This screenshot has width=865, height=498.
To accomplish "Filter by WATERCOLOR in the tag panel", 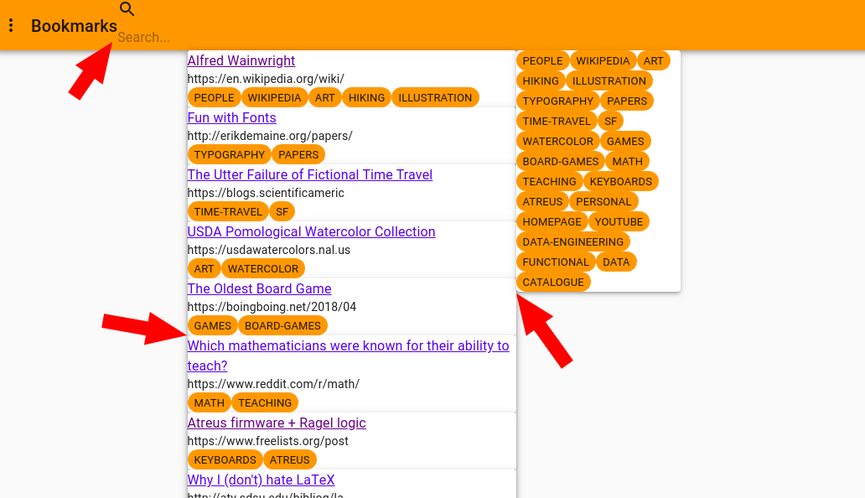I will (558, 142).
